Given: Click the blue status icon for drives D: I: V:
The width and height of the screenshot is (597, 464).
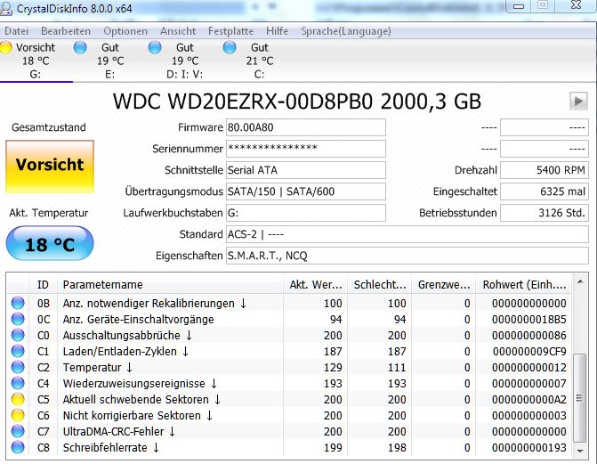Looking at the screenshot, I should [155, 48].
